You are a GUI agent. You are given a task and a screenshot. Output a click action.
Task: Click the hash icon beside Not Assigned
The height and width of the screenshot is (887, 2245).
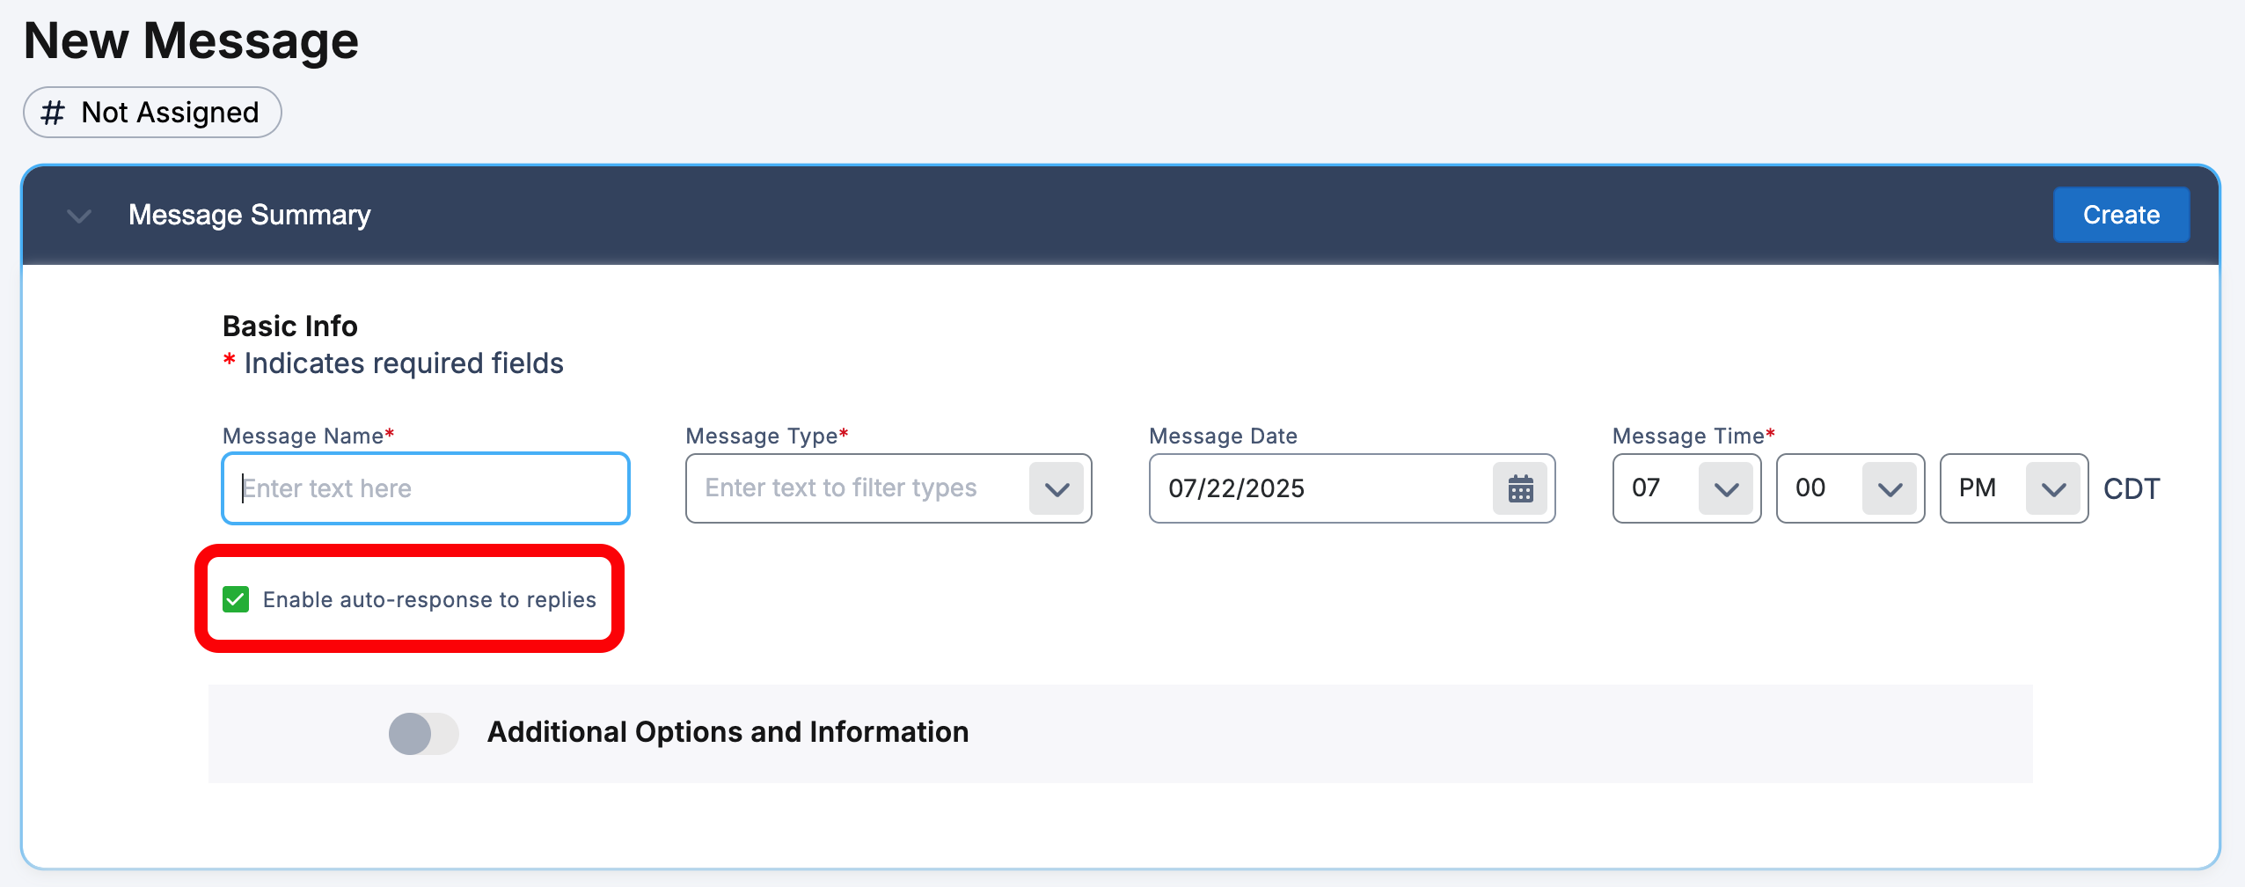(53, 113)
